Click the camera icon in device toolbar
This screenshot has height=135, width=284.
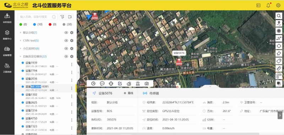(147, 84)
